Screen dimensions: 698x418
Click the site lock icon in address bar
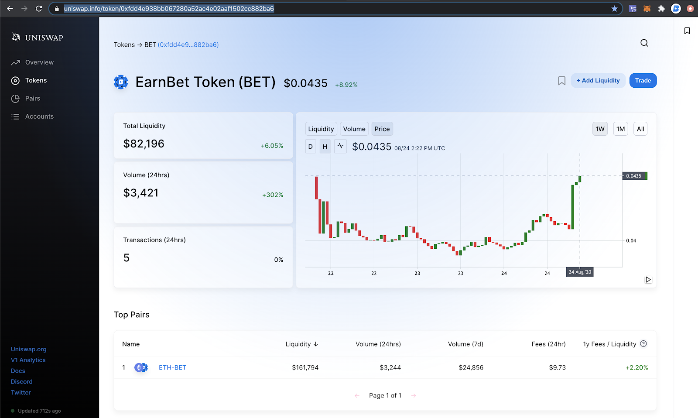57,9
